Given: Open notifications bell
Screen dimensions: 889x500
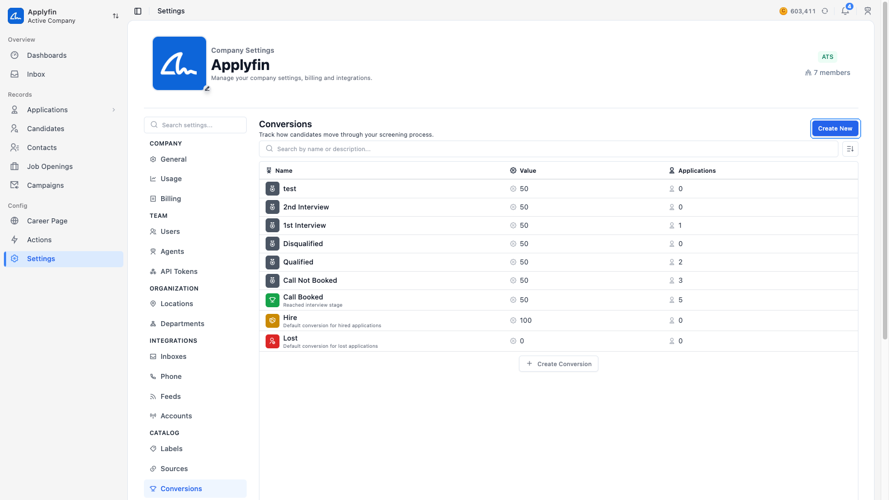Looking at the screenshot, I should [x=845, y=11].
